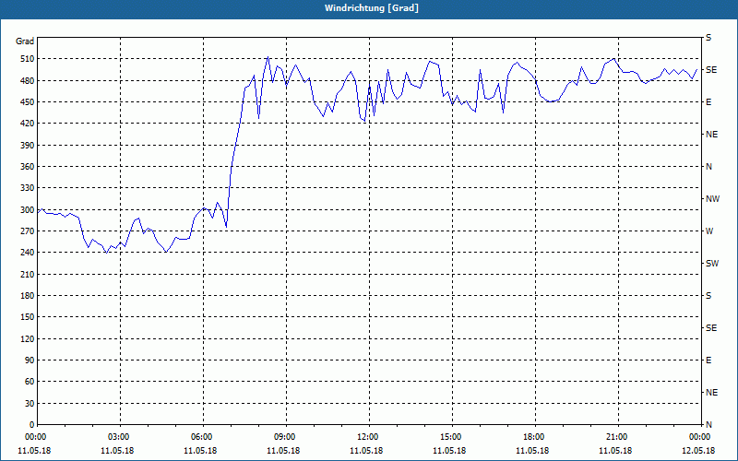This screenshot has height=461, width=738.
Task: Select the 150 value on the degree axis
Action: click(28, 317)
